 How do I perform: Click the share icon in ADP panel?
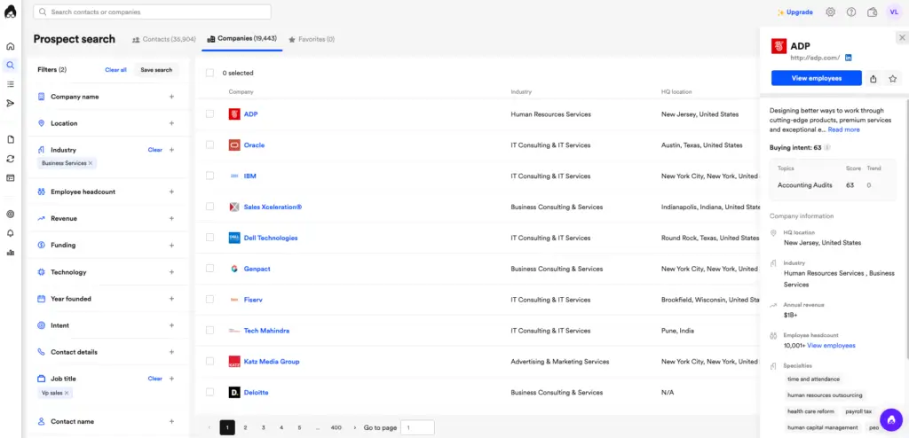tap(873, 78)
